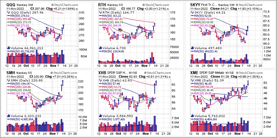Image resolution: width=277 pixels, height=138 pixels.
Task: Click the SPDR S&P Metals fund name
Action: point(212,73)
